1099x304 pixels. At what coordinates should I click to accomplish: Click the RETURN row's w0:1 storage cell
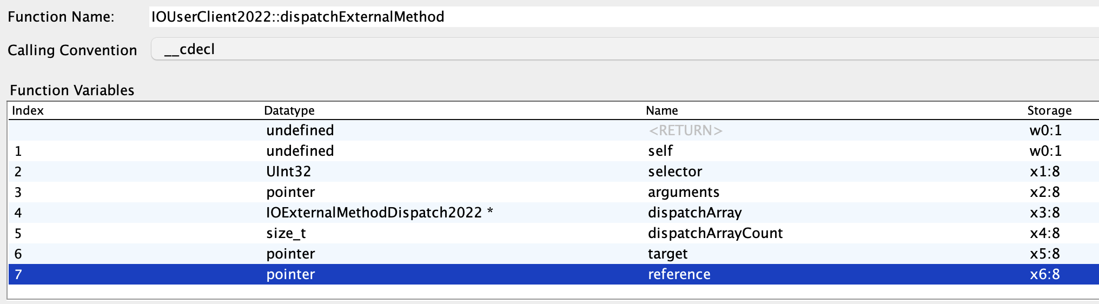[x=1045, y=130]
